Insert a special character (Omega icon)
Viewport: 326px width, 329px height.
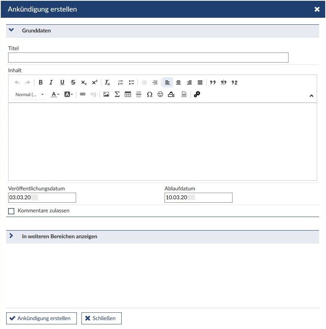[x=149, y=94]
